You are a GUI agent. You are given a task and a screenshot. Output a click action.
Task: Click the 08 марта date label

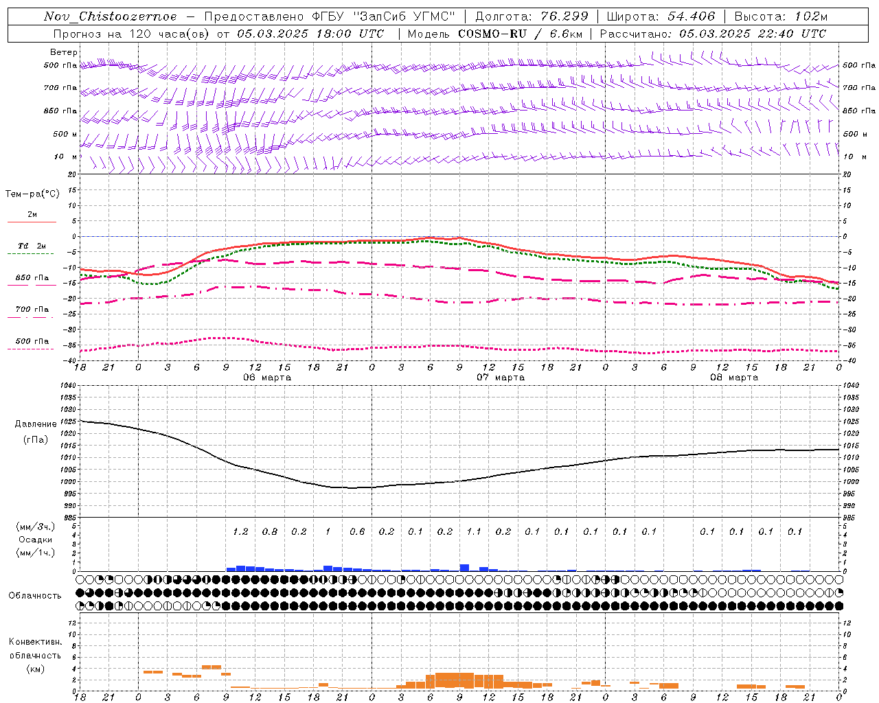coord(734,378)
